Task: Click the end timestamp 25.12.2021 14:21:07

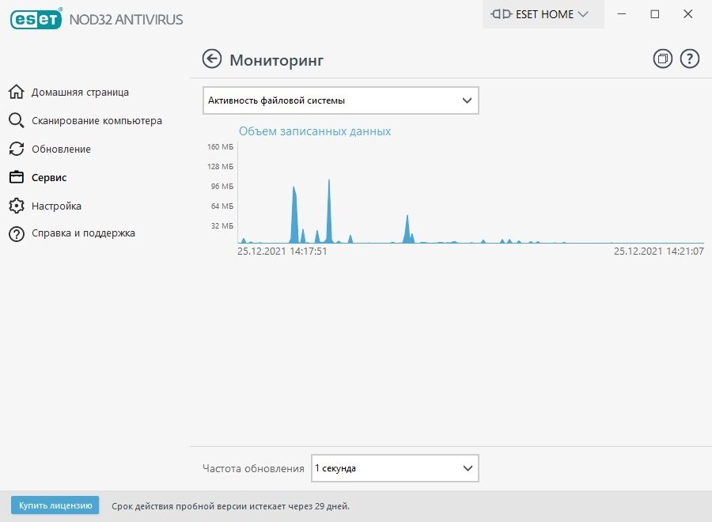Action: click(659, 251)
